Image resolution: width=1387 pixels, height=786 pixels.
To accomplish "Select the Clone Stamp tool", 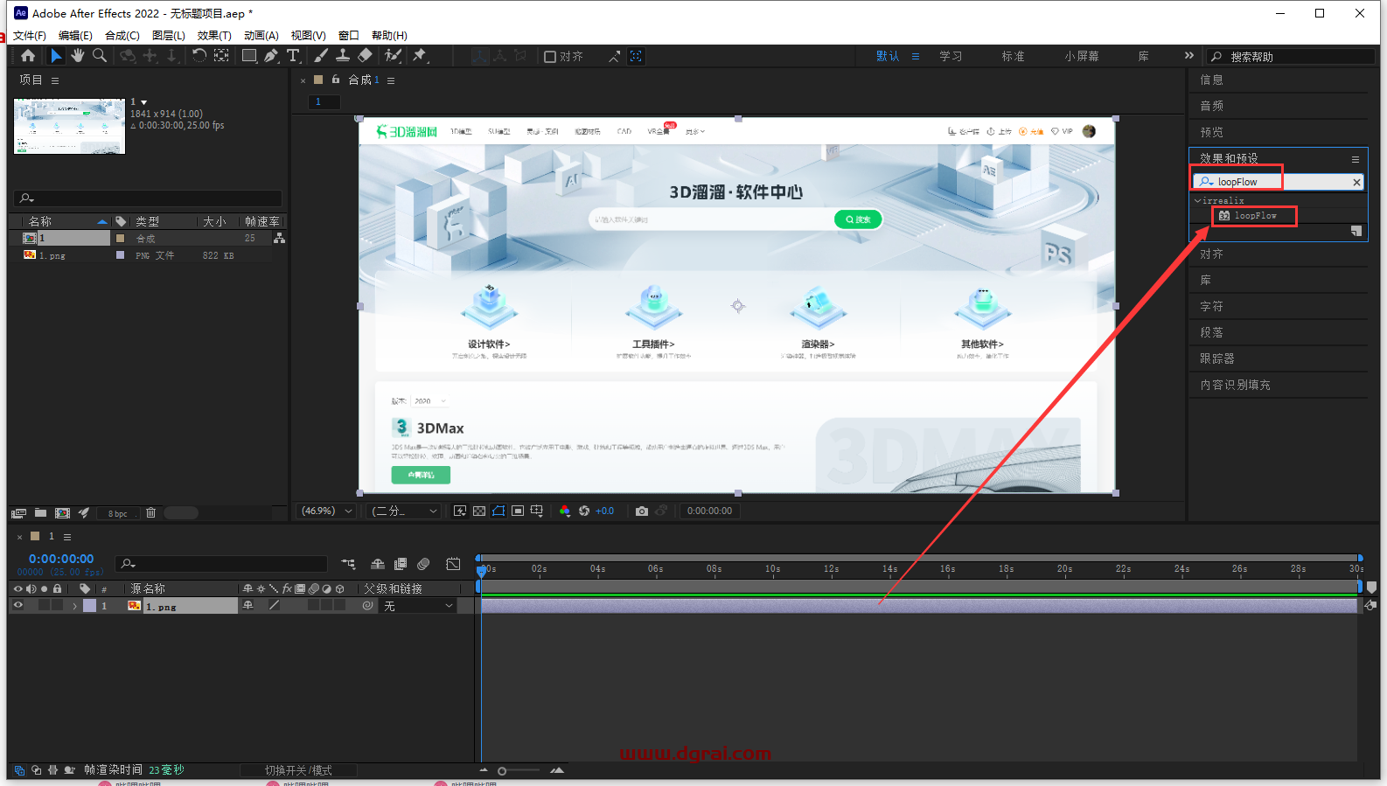I will click(343, 56).
